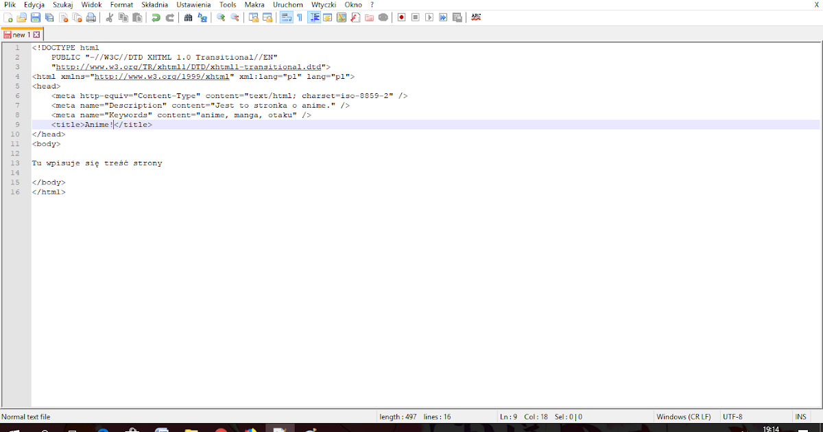Open the Ustawienia menu
This screenshot has width=823, height=432.
pyautogui.click(x=193, y=5)
